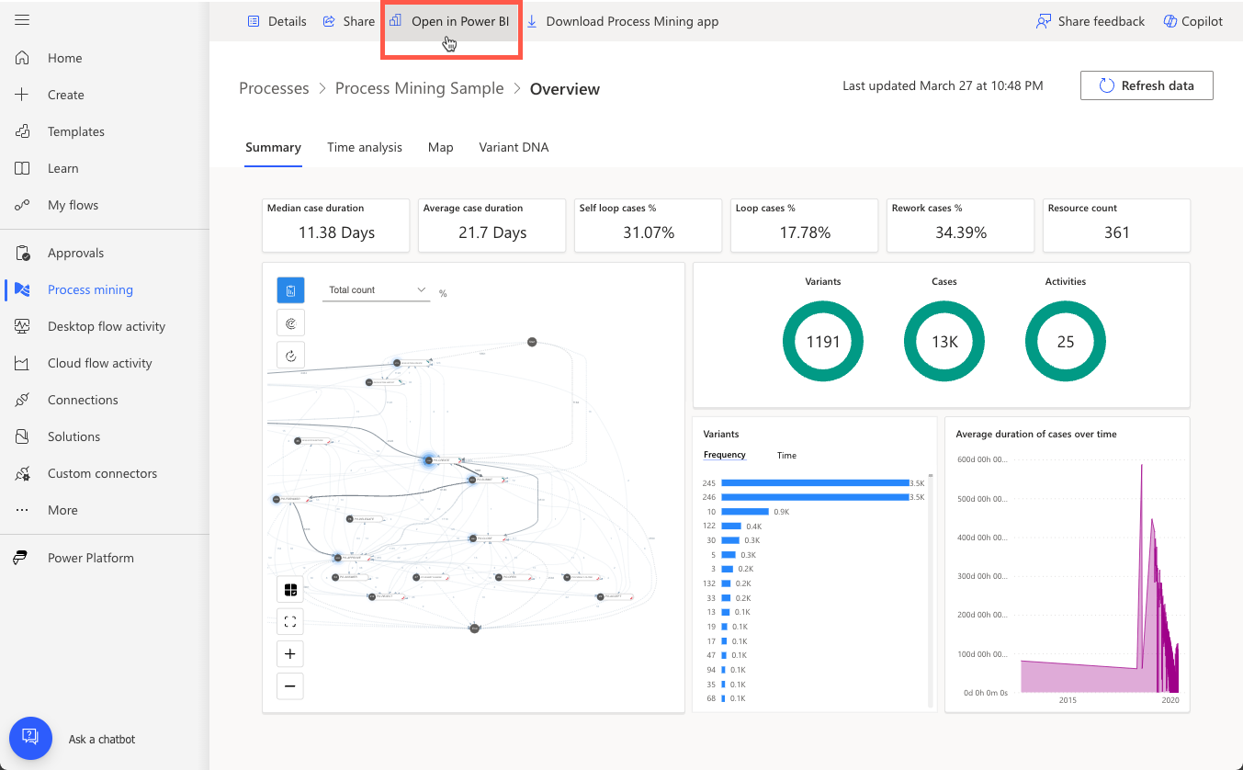Click the End node in the process map
1243x770 pixels.
(x=474, y=628)
